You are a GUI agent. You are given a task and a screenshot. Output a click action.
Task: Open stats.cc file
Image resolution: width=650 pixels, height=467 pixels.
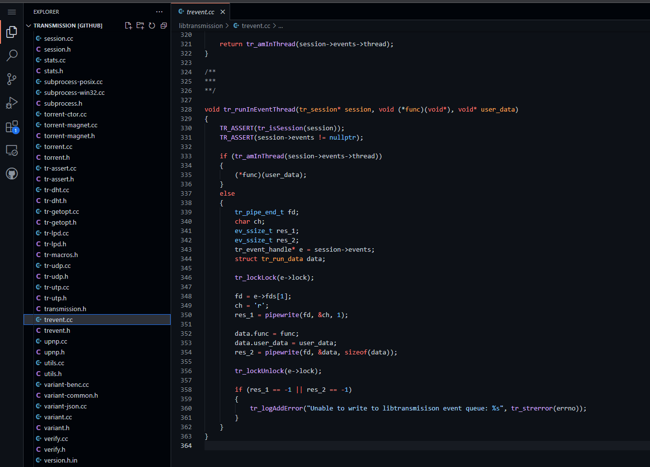point(97,60)
